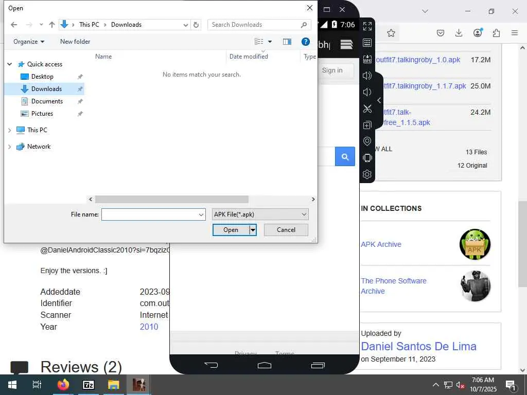Open APK Archive collection link
Image resolution: width=527 pixels, height=395 pixels.
point(381,244)
